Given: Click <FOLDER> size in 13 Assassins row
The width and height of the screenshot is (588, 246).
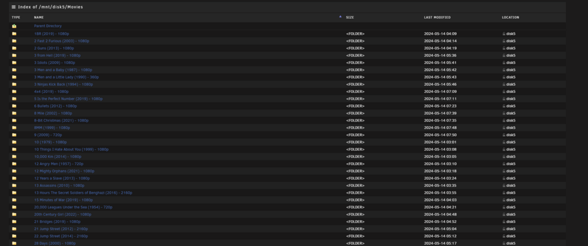Looking at the screenshot, I should pyautogui.click(x=355, y=186).
